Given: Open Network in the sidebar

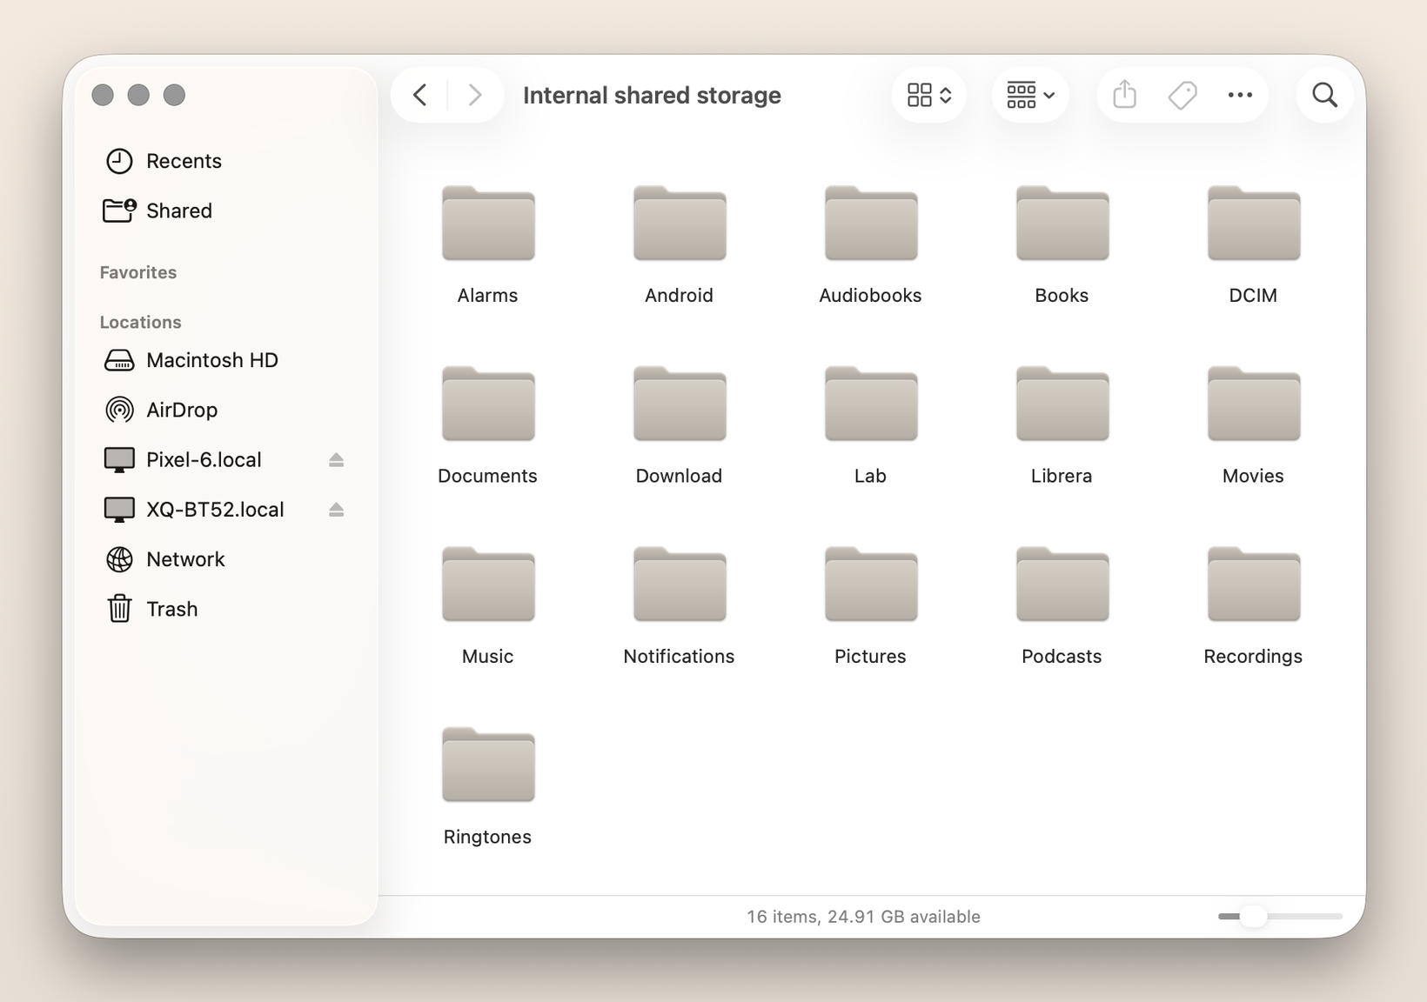Looking at the screenshot, I should pyautogui.click(x=224, y=559).
